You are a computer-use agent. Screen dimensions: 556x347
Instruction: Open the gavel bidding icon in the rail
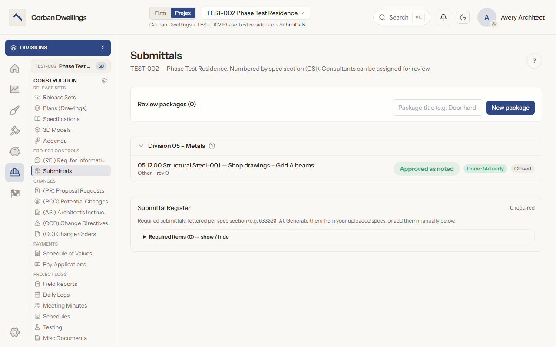click(x=15, y=131)
